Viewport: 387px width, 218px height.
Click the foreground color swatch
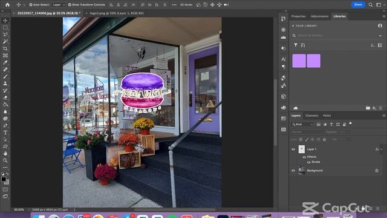point(4,179)
